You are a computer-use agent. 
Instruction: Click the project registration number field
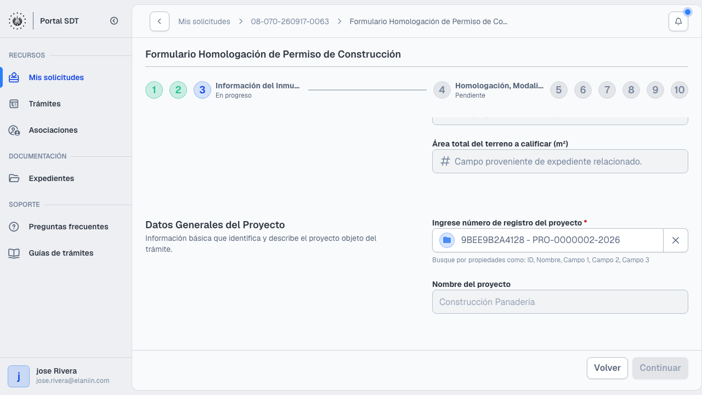pos(548,240)
